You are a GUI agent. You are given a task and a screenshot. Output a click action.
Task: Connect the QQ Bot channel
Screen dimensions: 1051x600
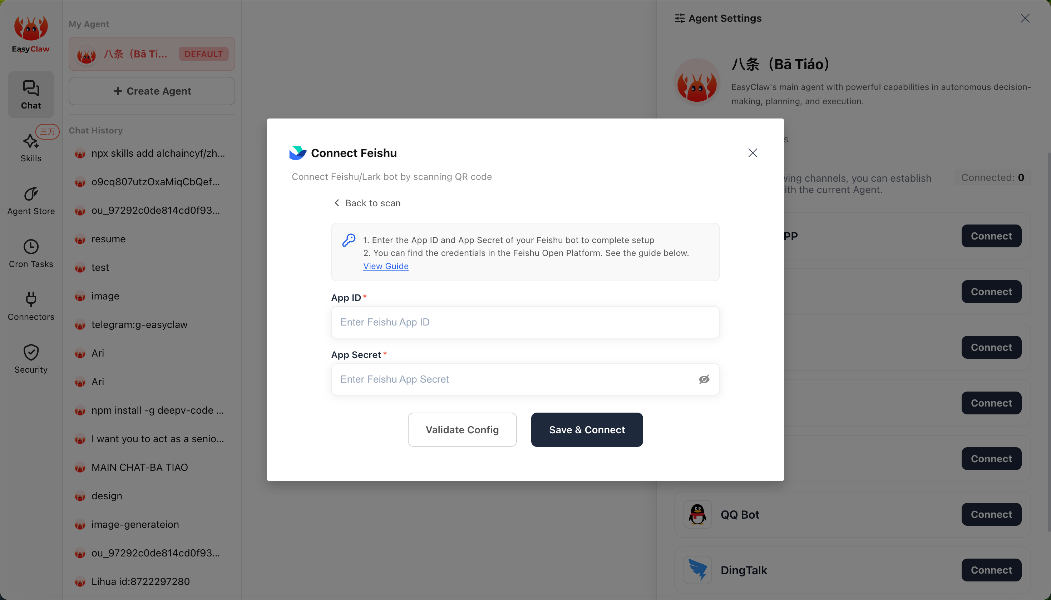point(991,514)
